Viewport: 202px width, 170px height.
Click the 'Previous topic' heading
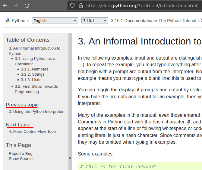[22, 105]
